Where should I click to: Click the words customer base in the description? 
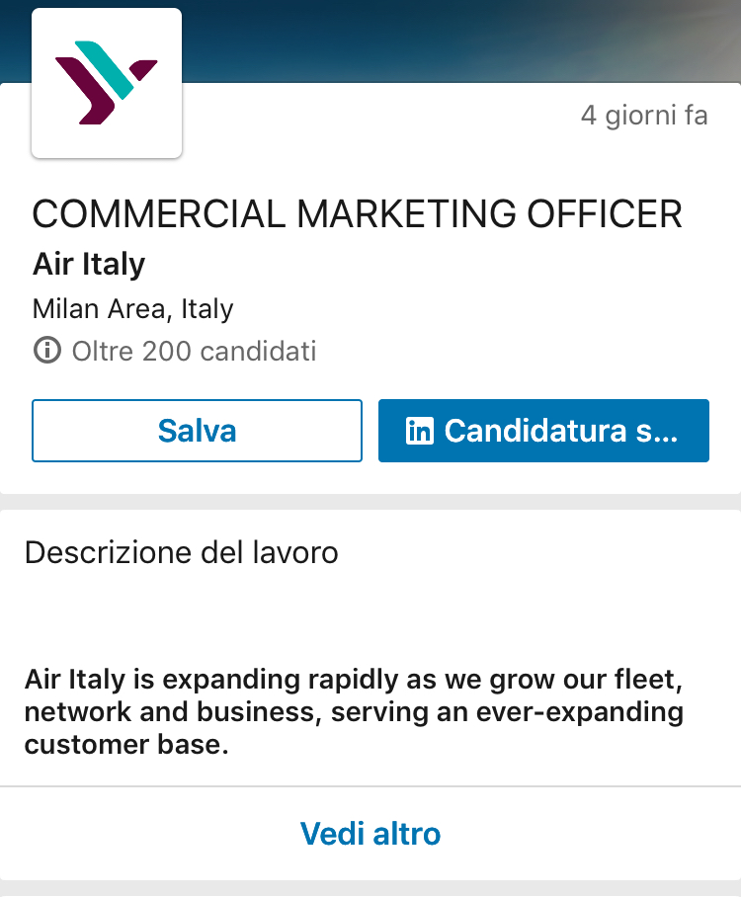point(125,744)
